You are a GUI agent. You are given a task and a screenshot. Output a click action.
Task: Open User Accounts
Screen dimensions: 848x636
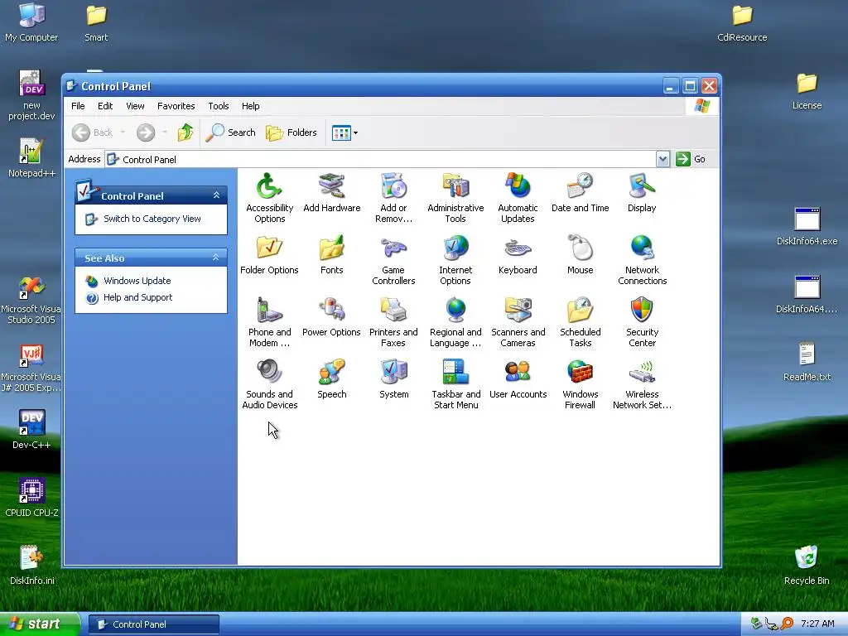tap(518, 379)
